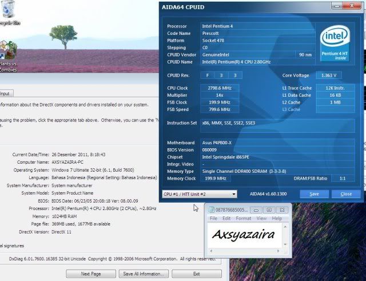Click the Socket 478 platform value
The image size is (366, 281).
coord(258,41)
